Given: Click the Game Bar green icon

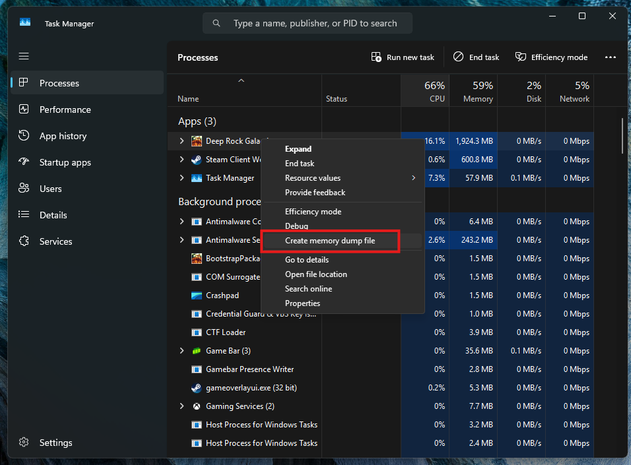Looking at the screenshot, I should [x=197, y=351].
